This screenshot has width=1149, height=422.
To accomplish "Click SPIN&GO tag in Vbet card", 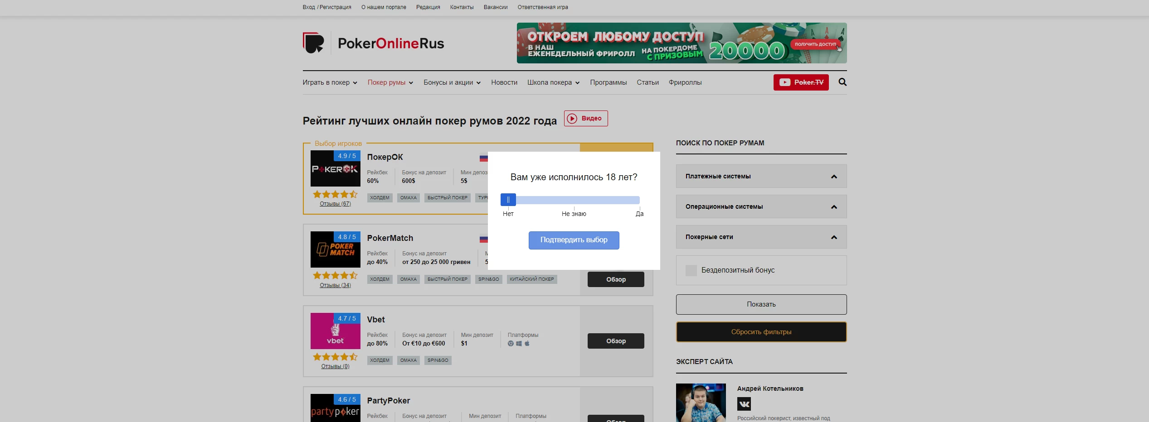I will [438, 360].
